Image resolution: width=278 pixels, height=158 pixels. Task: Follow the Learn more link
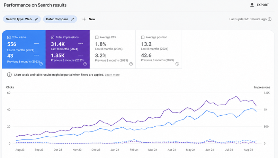click(112, 75)
